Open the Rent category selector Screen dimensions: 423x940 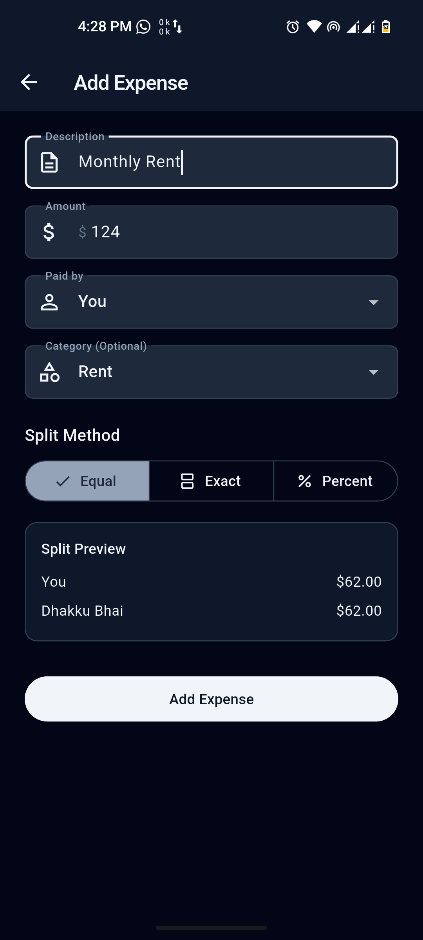tap(211, 372)
